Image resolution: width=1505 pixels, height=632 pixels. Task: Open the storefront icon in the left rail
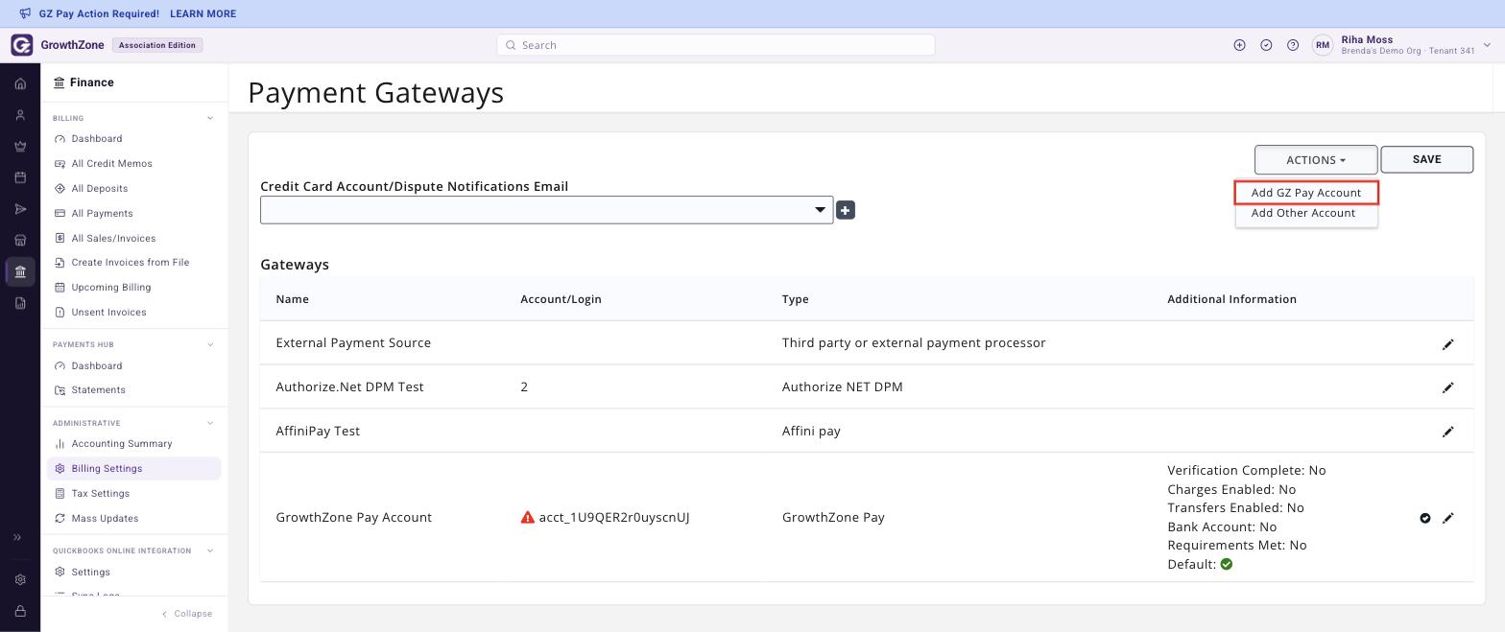[20, 241]
